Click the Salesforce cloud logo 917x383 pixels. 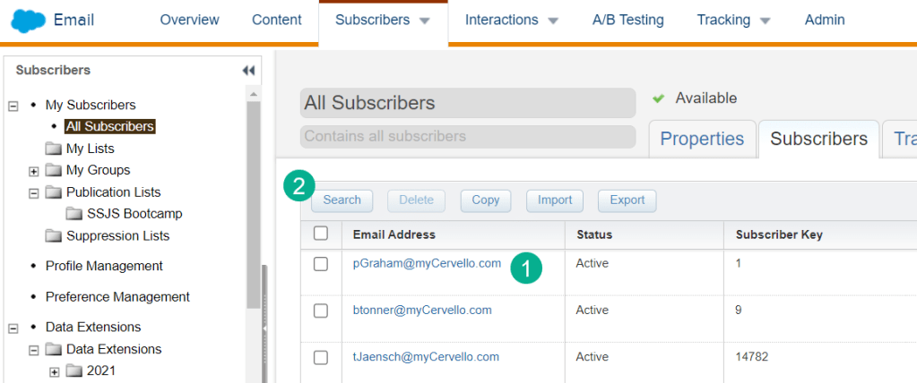[28, 20]
